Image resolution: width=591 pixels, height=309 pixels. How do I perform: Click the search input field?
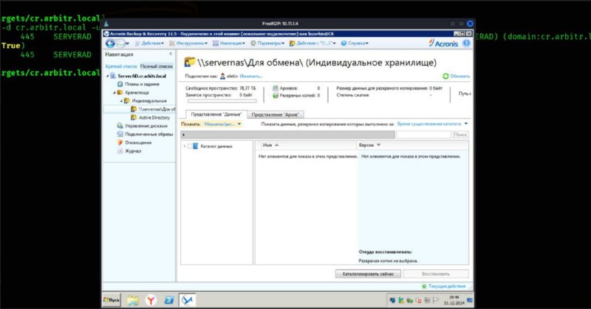tap(423, 134)
